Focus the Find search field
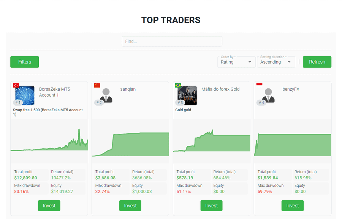 coord(172,41)
